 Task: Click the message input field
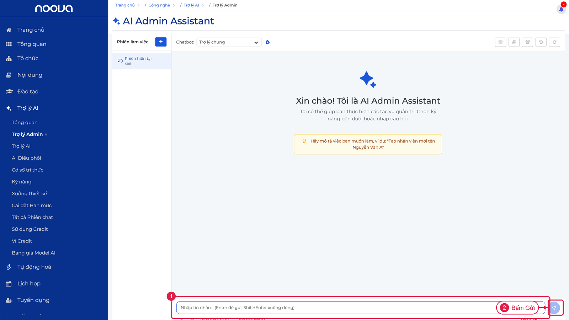(x=361, y=308)
